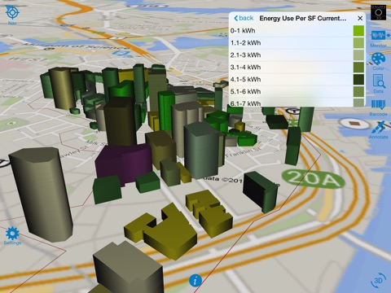391x293 pixels.
Task: Tap the 20A highway exit marker
Action: (x=313, y=179)
